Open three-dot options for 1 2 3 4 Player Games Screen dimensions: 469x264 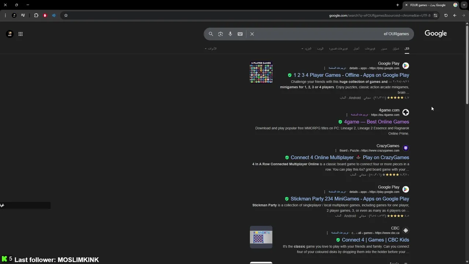pyautogui.click(x=325, y=68)
